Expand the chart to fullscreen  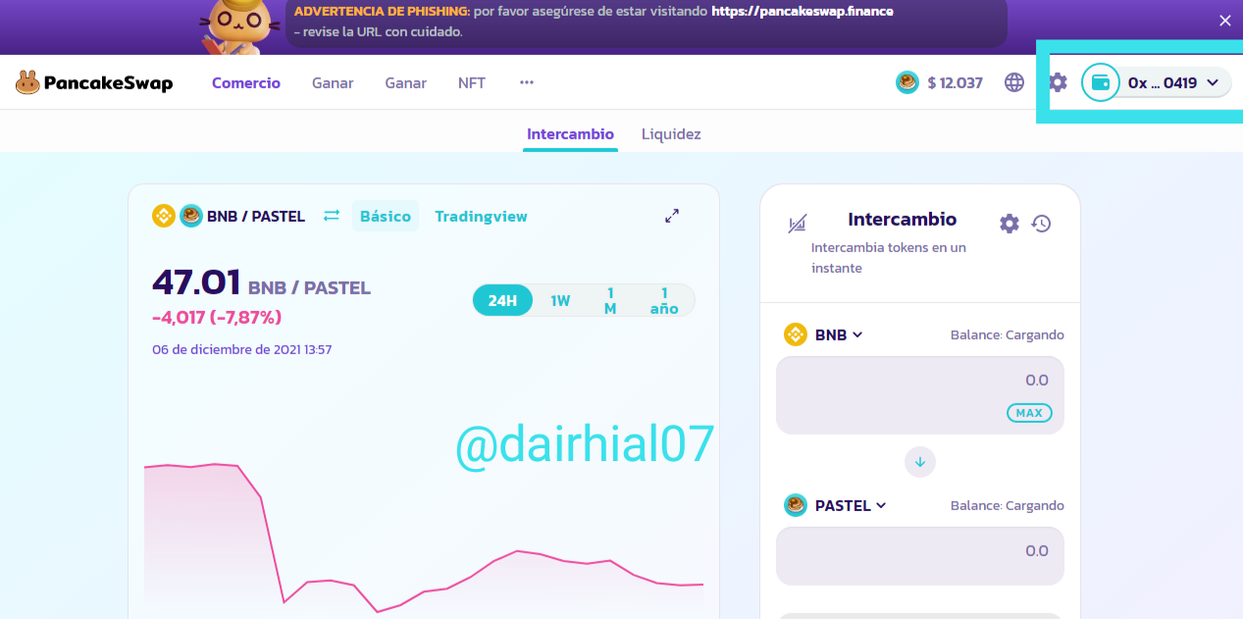click(x=672, y=216)
